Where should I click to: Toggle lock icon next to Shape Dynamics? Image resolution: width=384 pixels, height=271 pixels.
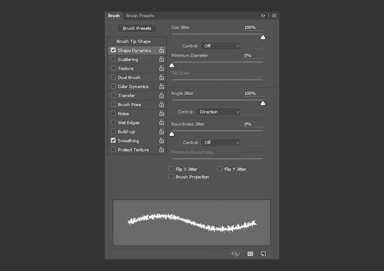click(162, 50)
